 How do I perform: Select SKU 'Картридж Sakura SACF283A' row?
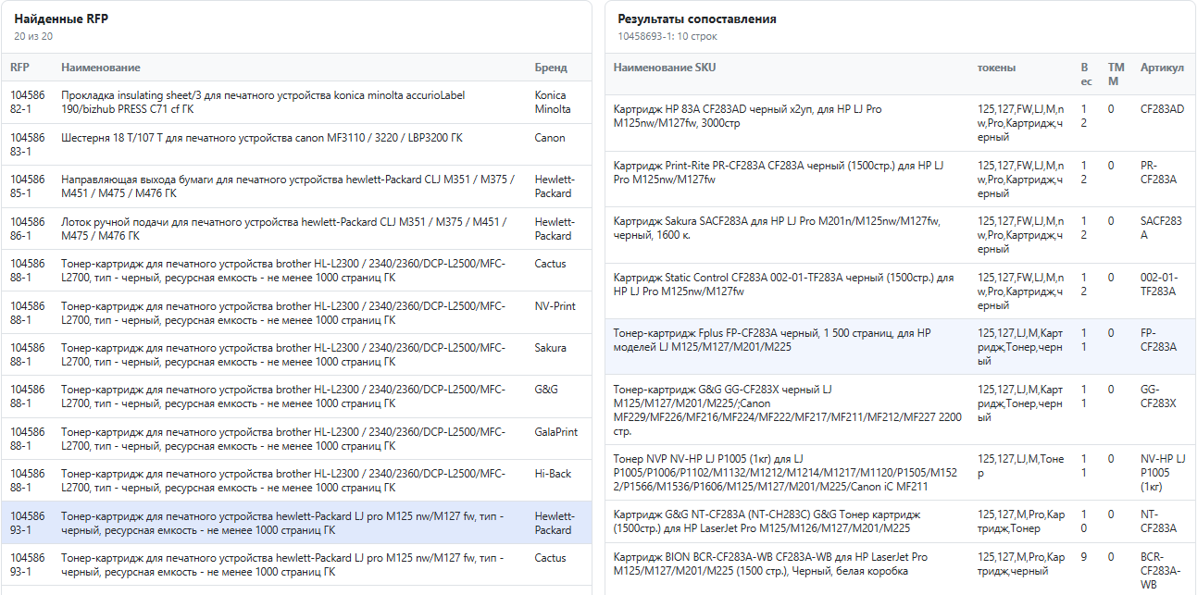coord(900,235)
